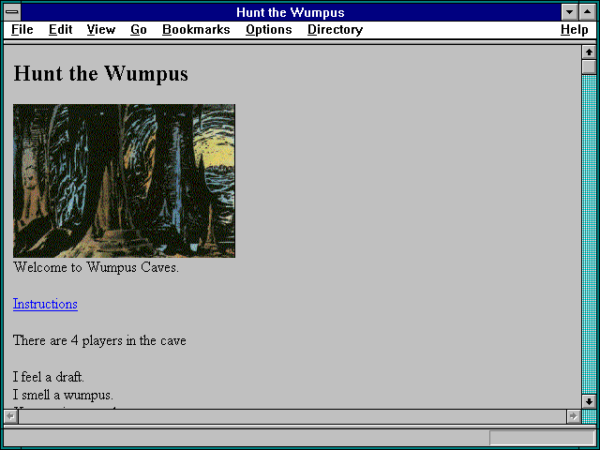Viewport: 600px width, 450px height.
Task: Click the status bar progress indicator box
Action: [x=542, y=438]
